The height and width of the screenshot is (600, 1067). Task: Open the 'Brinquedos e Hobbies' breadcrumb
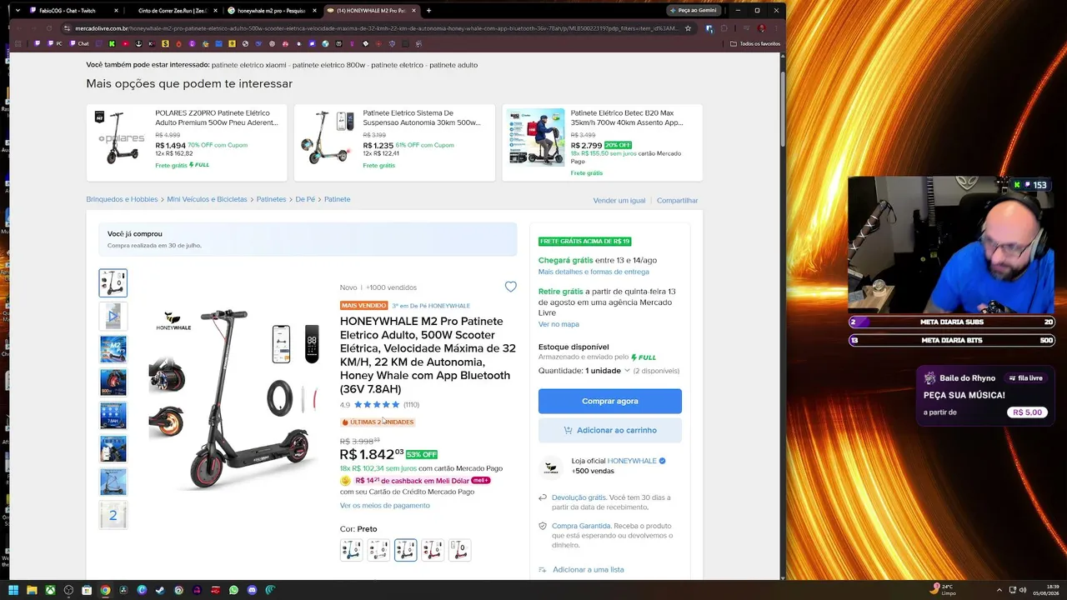coord(122,199)
